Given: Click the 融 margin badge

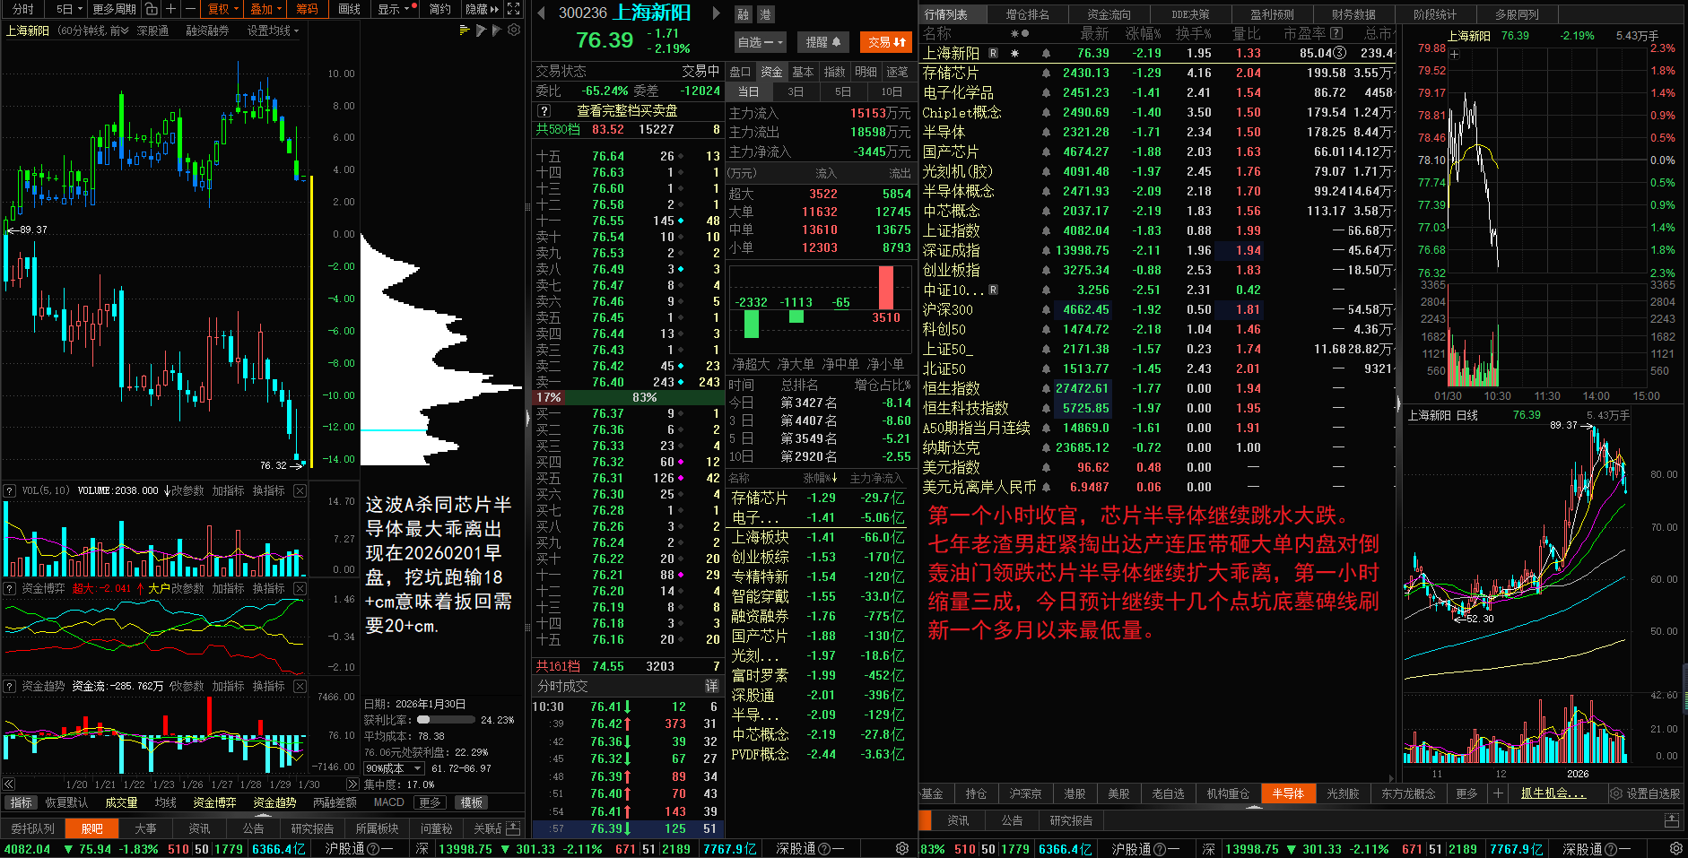Looking at the screenshot, I should pyautogui.click(x=744, y=14).
